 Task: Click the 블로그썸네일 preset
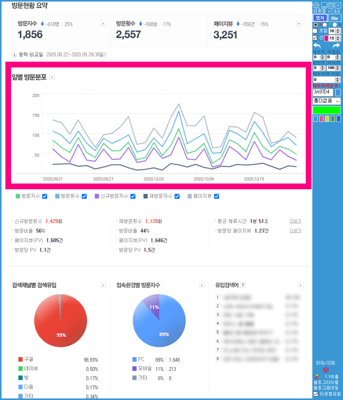tap(326, 388)
